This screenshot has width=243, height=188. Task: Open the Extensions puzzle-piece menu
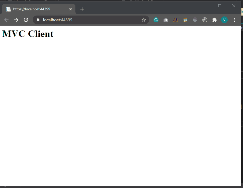(215, 20)
